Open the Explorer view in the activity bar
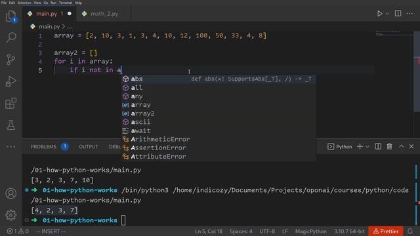The image size is (420, 236). (x=10, y=16)
